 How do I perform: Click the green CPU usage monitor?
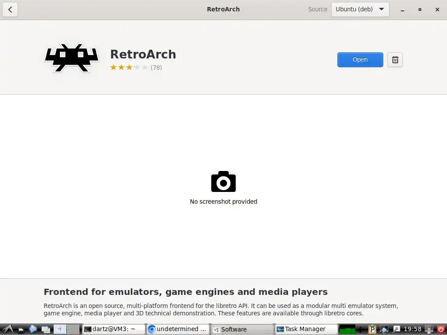click(347, 330)
